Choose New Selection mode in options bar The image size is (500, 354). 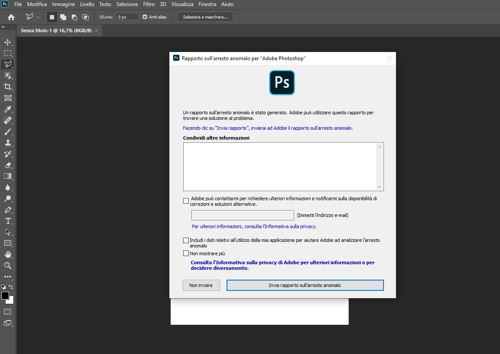click(x=52, y=17)
